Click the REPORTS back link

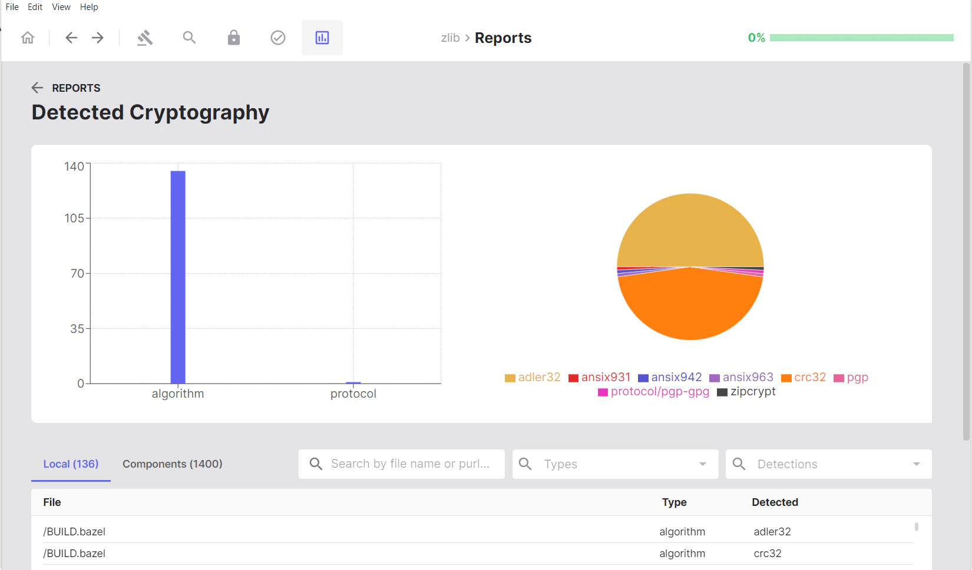click(x=76, y=88)
